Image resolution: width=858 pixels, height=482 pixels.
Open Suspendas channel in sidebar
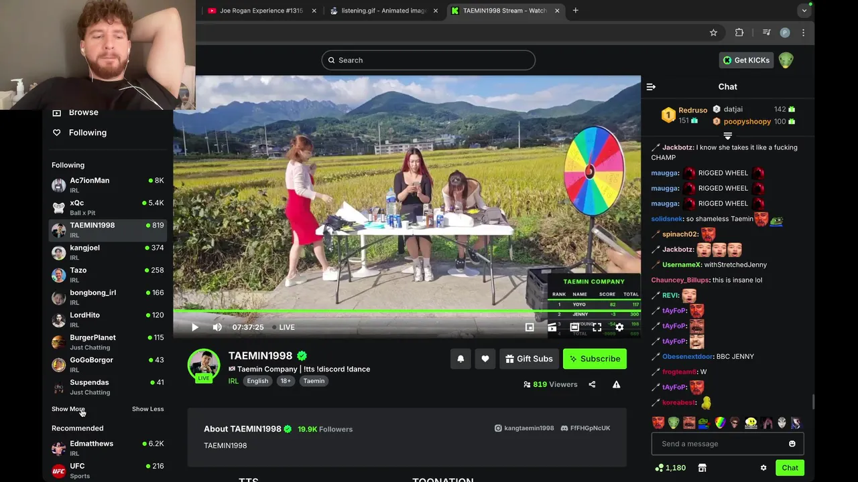[x=107, y=387]
